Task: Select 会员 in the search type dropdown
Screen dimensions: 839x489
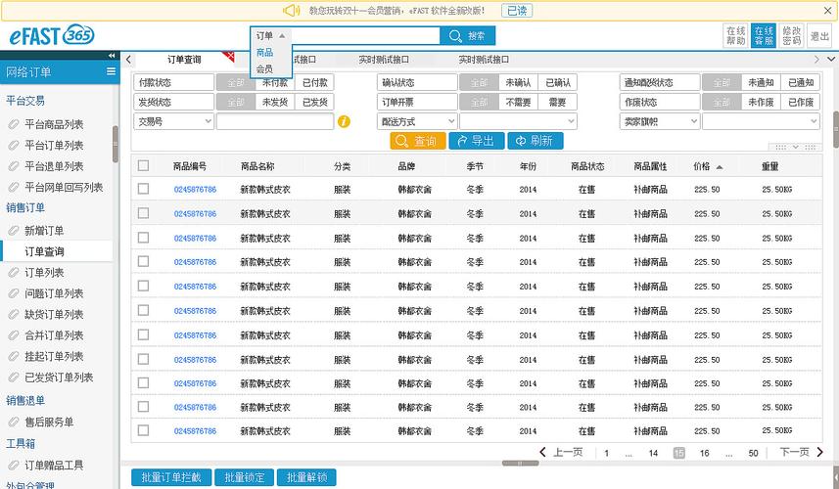Action: [x=265, y=68]
